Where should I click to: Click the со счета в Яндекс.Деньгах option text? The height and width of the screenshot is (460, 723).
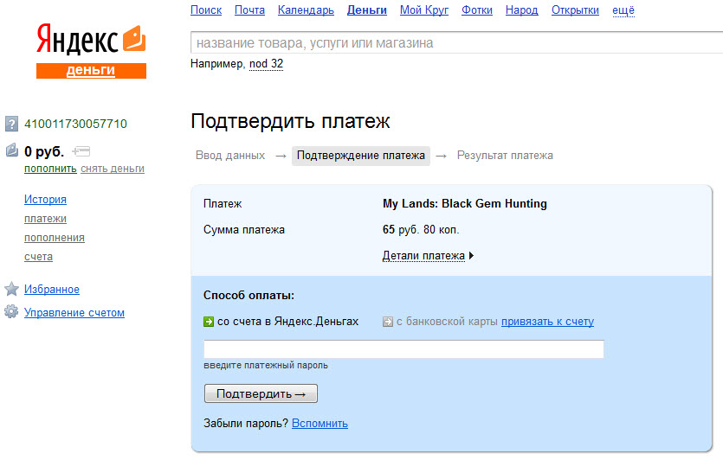(x=287, y=322)
